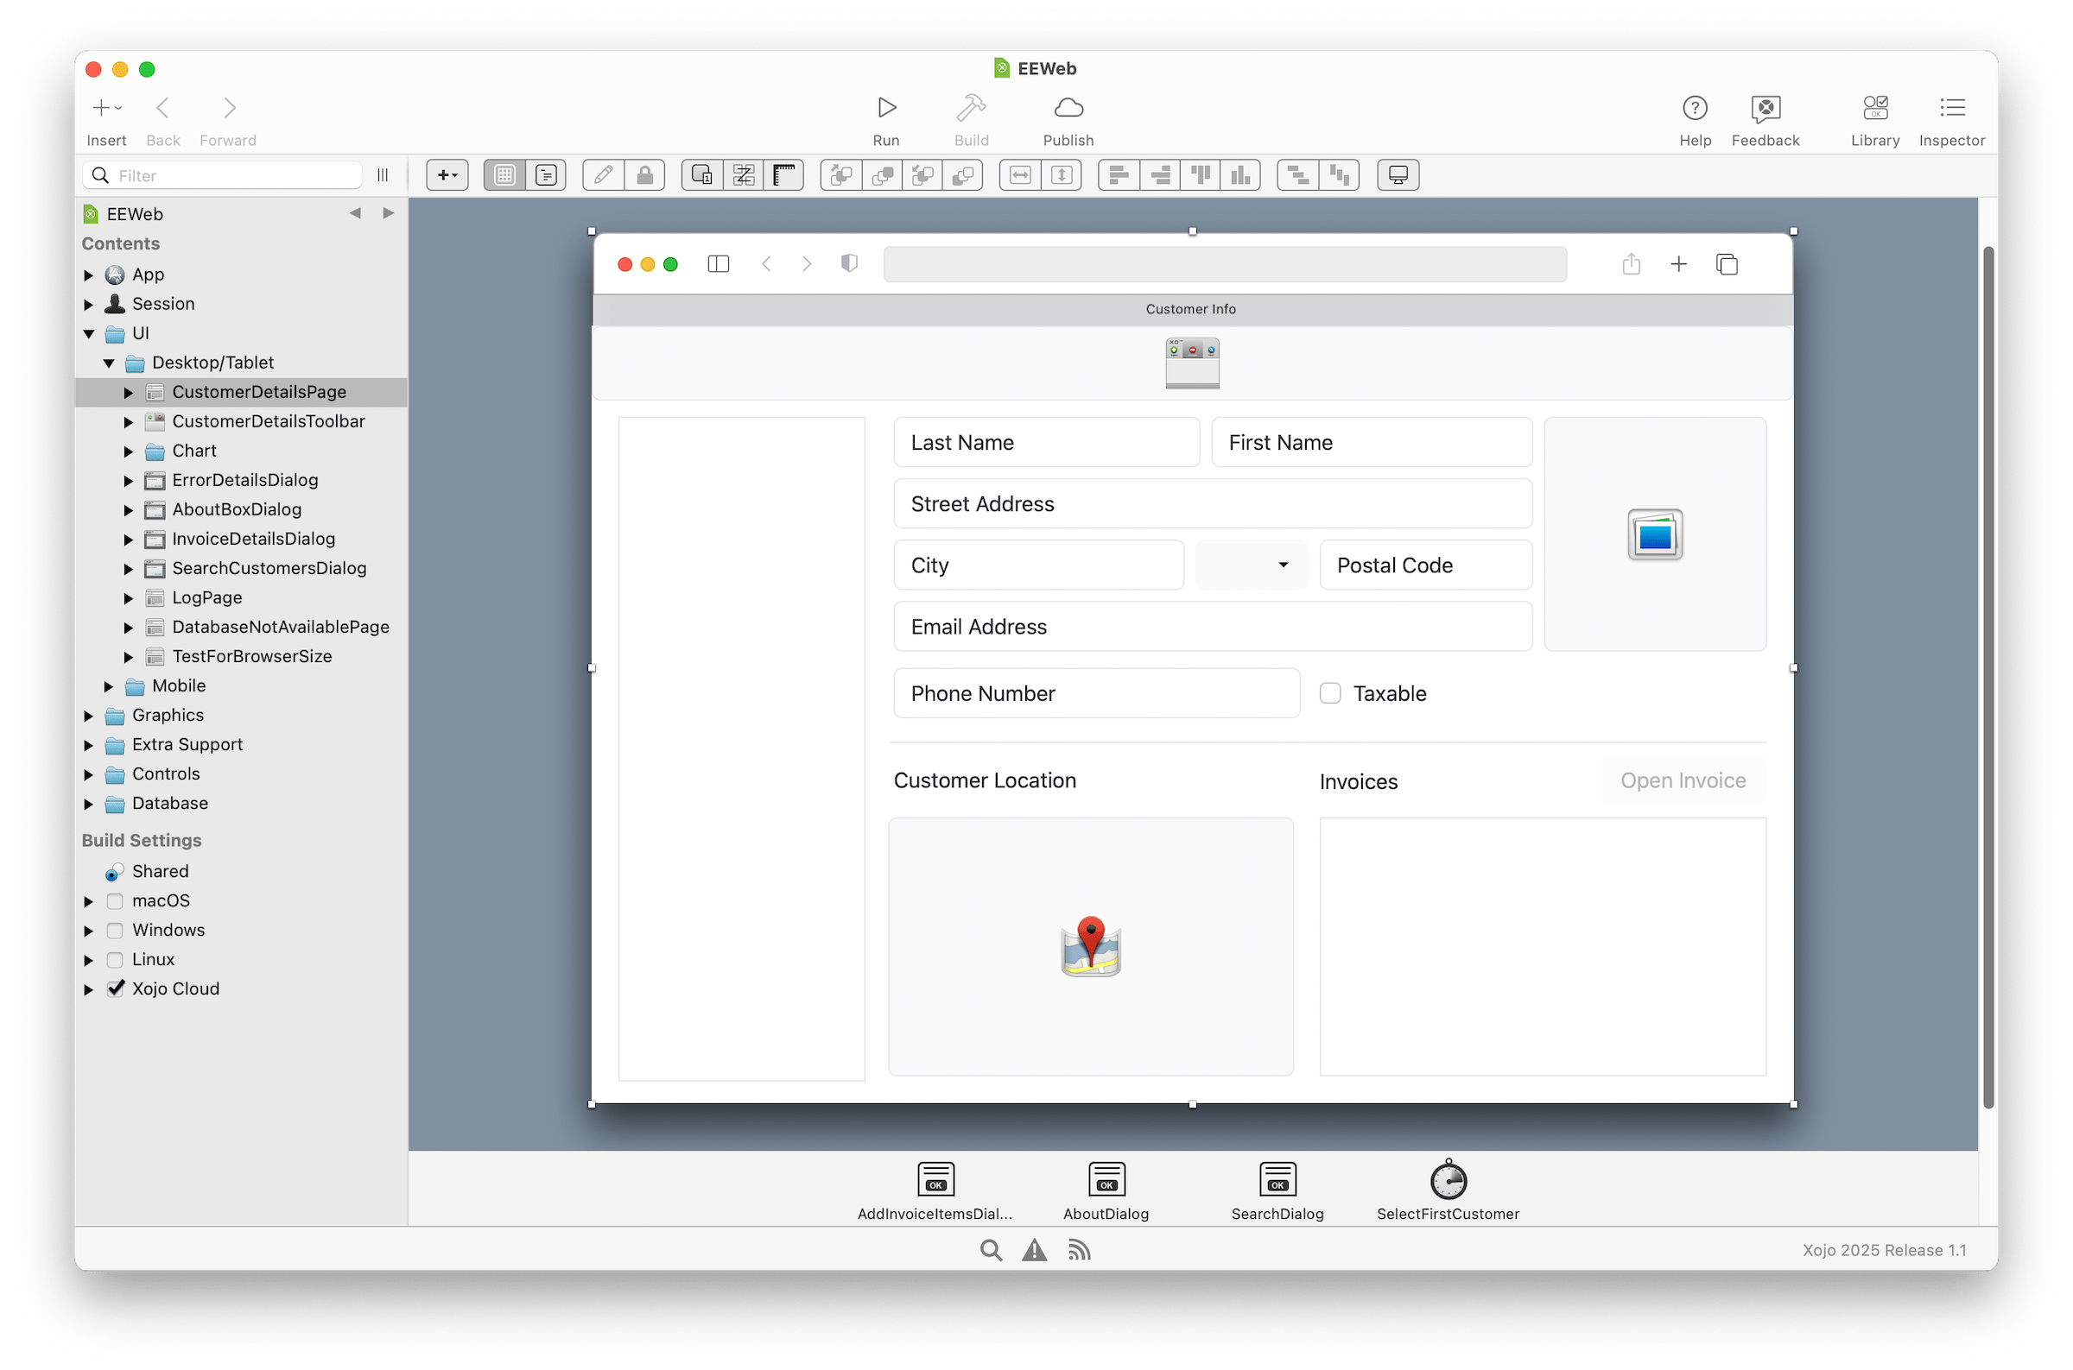2073x1370 pixels.
Task: Collapse the Desktop/Tablet folder
Action: tap(108, 362)
